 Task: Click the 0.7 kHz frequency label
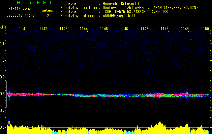pyautogui.click(x=2, y=111)
